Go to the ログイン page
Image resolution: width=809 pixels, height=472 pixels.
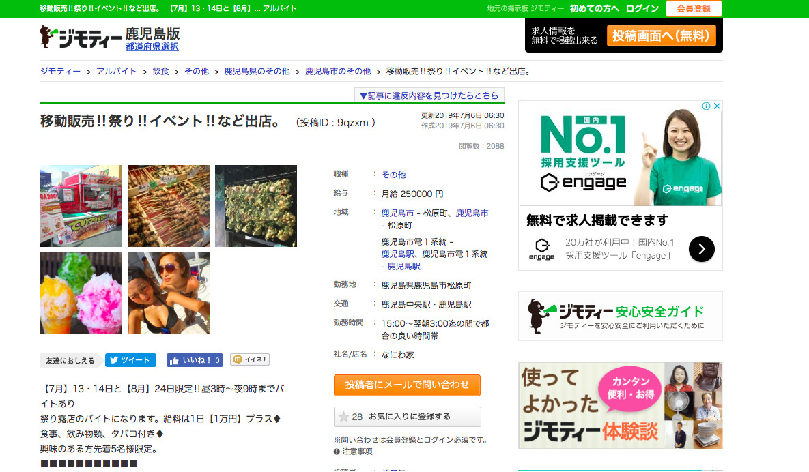point(642,8)
